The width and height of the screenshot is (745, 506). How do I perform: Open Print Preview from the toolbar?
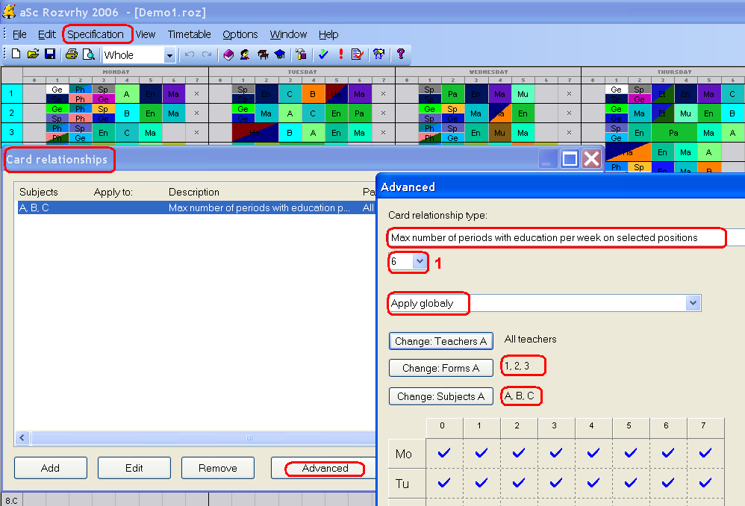(89, 54)
